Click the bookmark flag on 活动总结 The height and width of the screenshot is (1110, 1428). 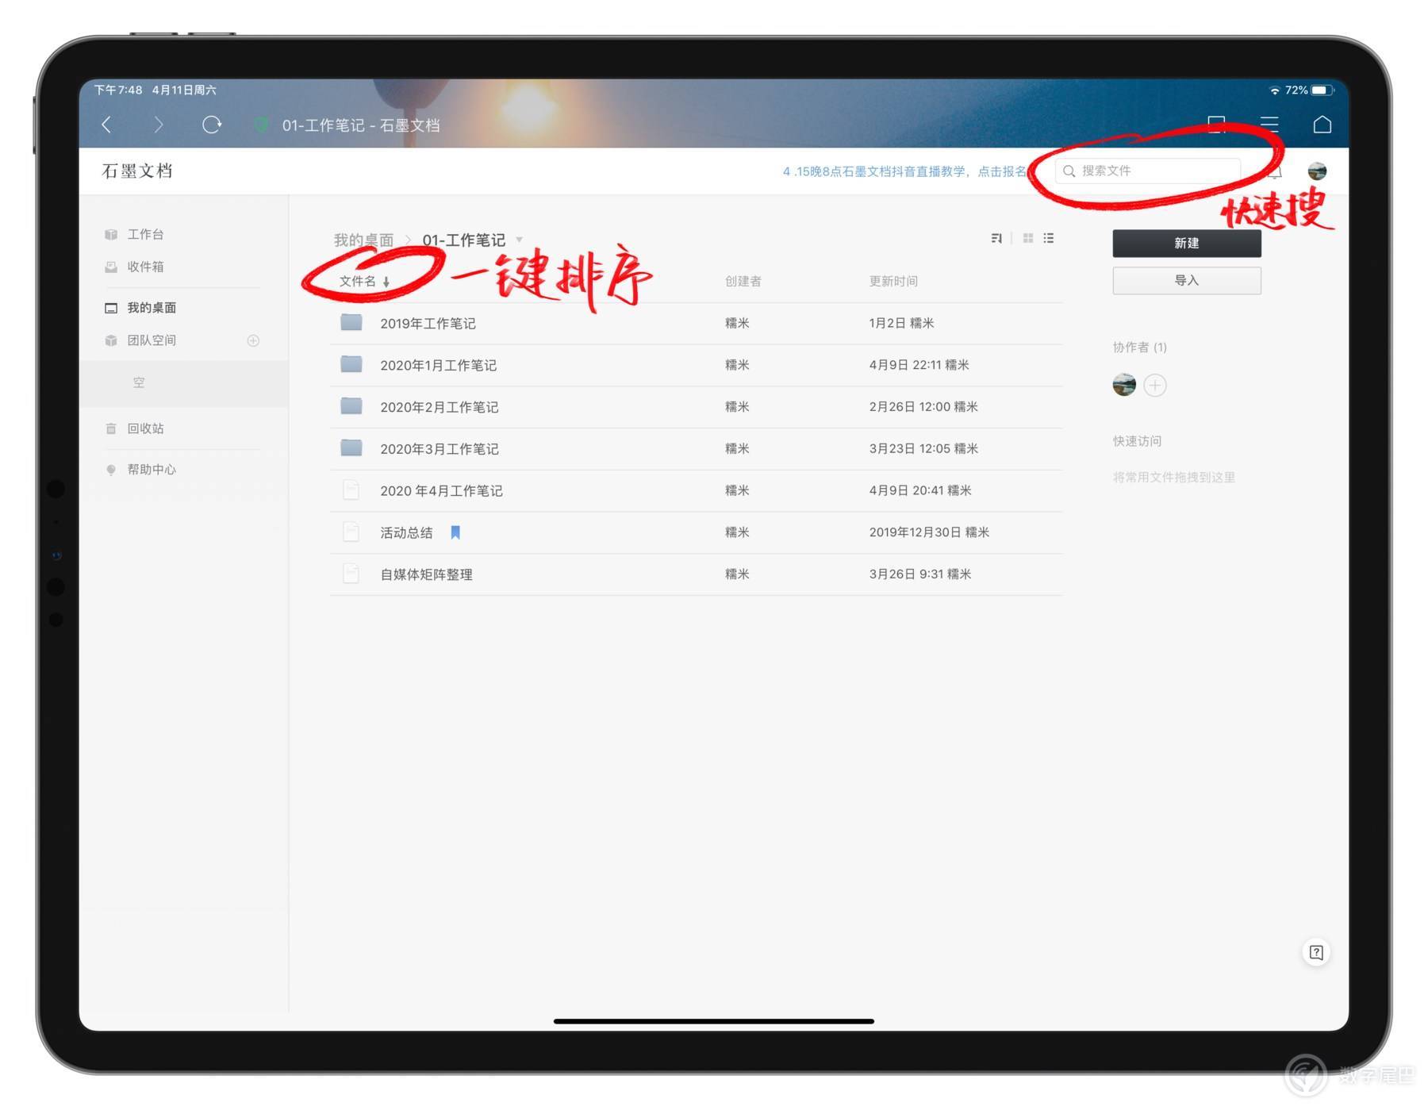pos(455,532)
